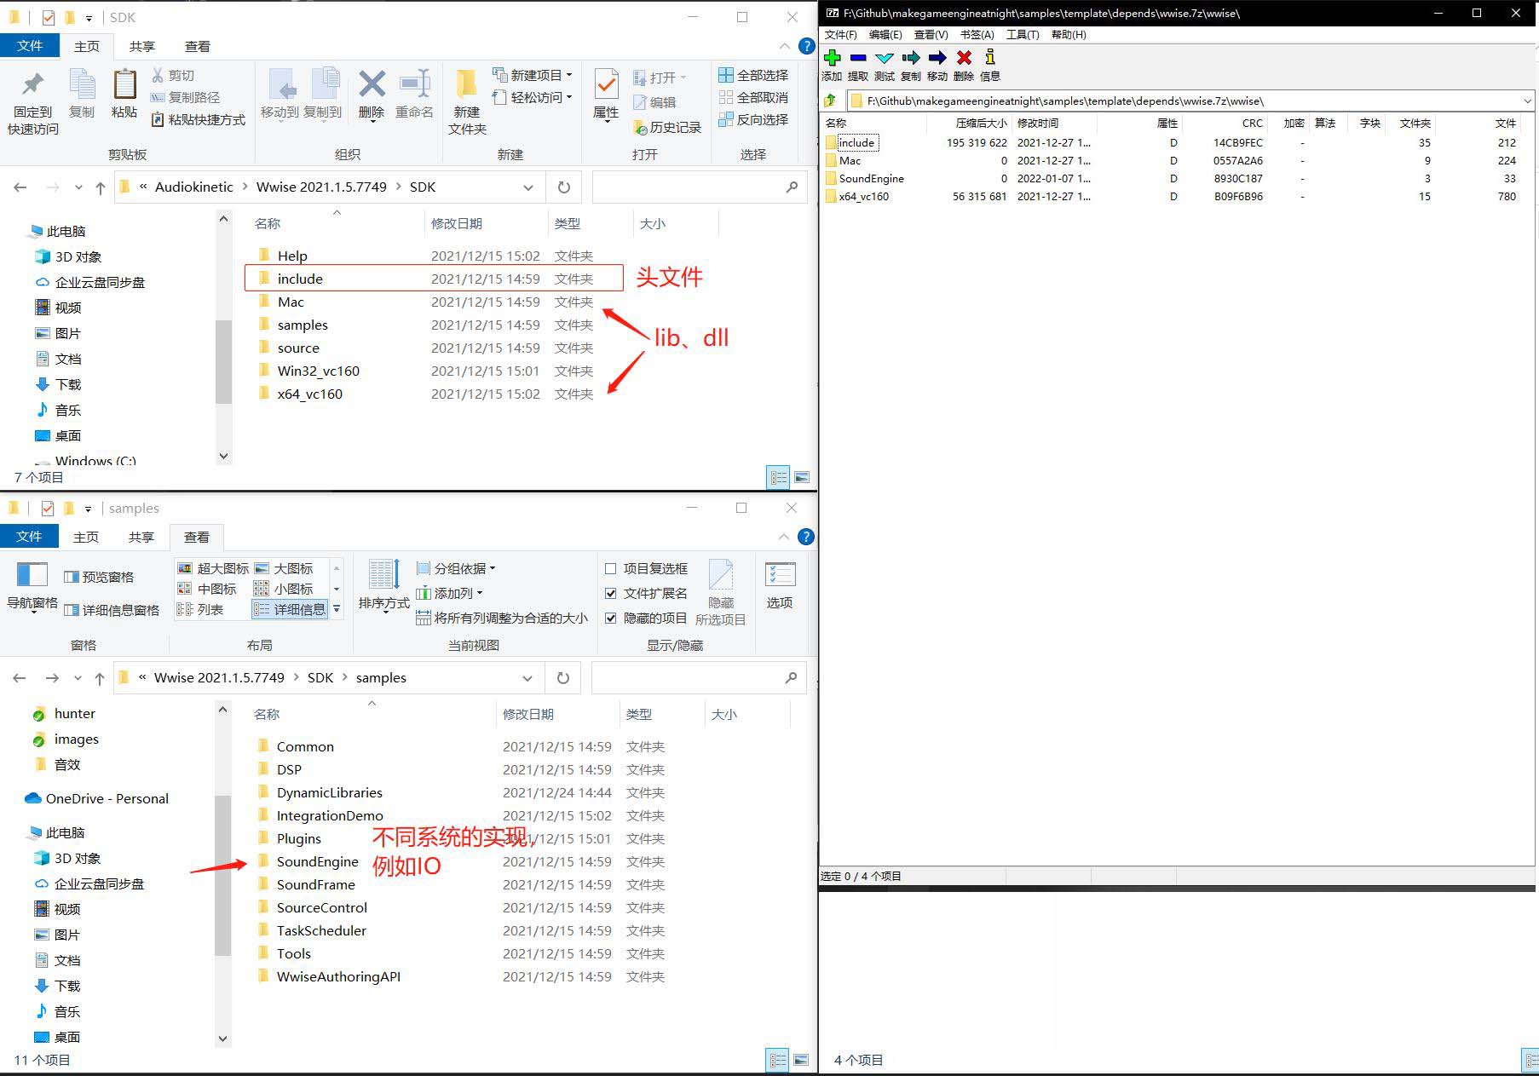Switch to 共享 tab in samples window
This screenshot has width=1539, height=1076.
(x=141, y=538)
